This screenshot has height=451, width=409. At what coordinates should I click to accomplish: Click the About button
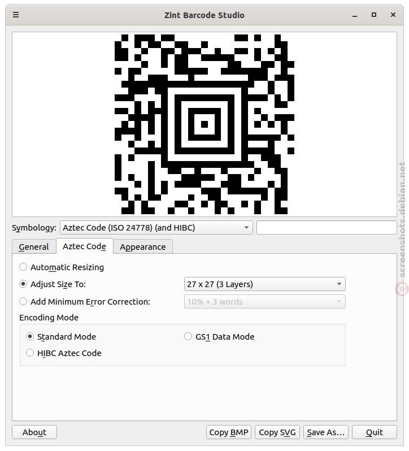point(34,432)
